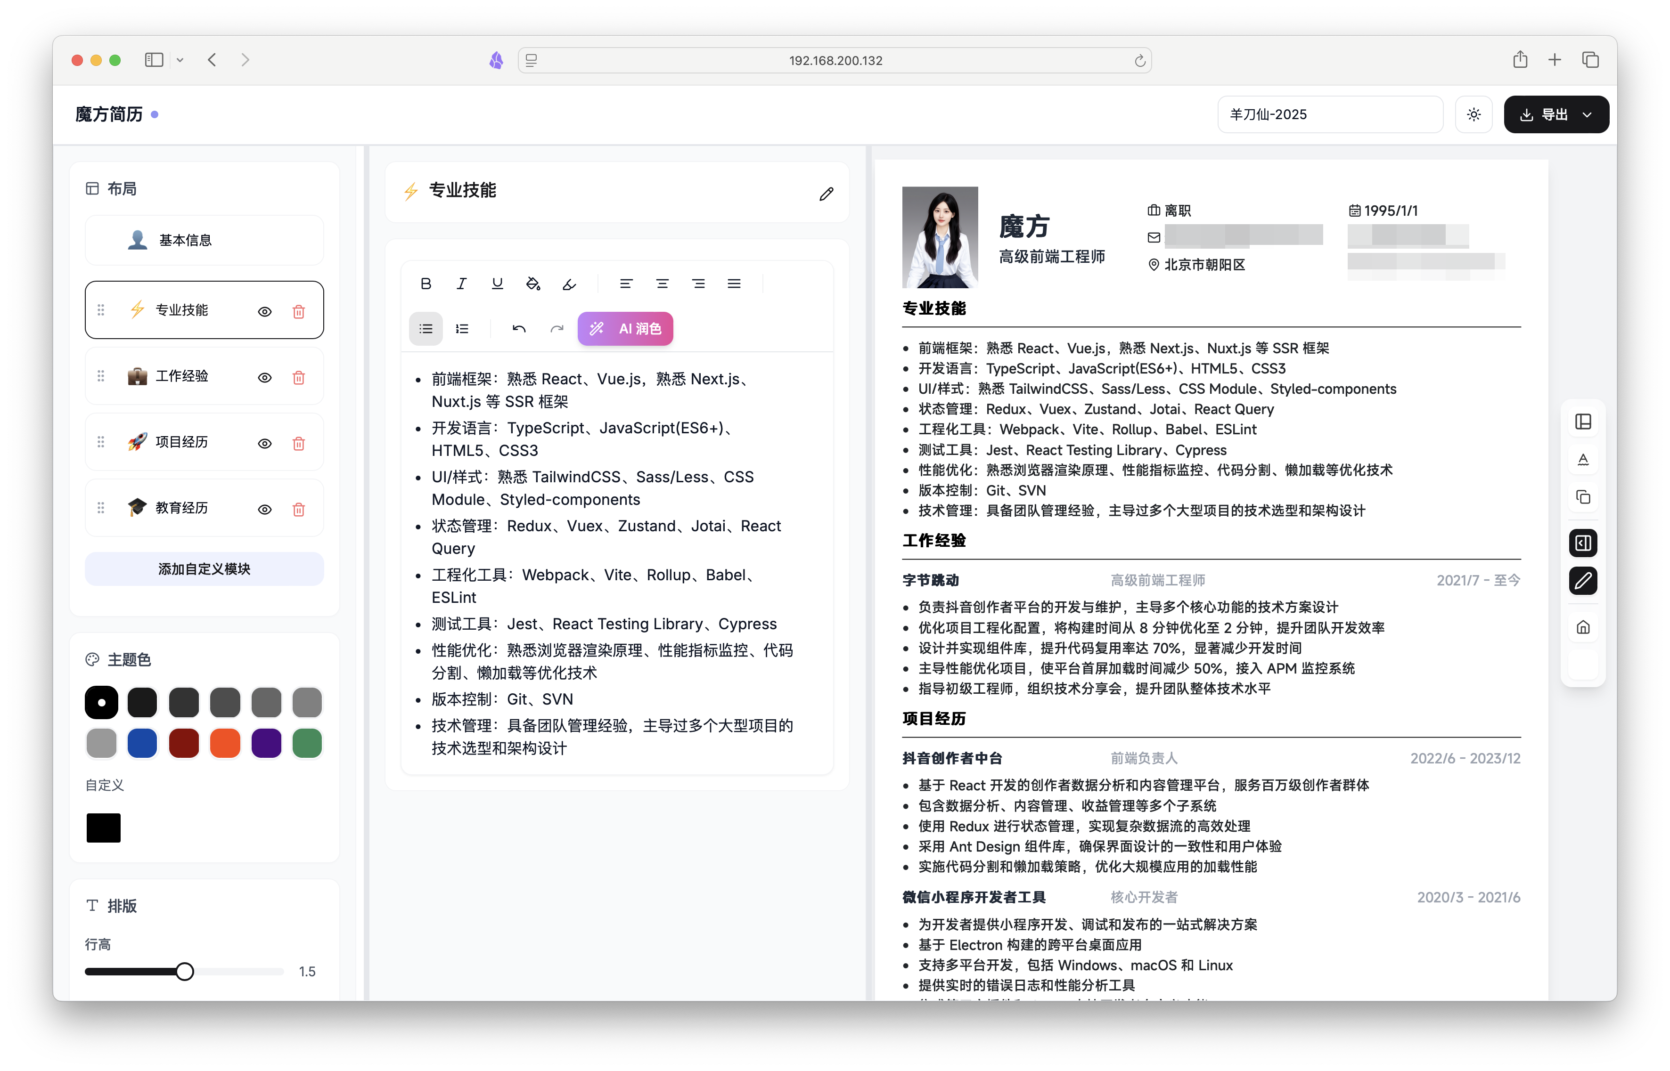Apply underline formatting

497,283
